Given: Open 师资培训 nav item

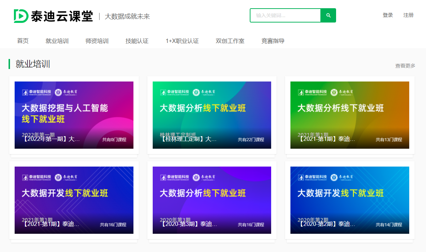Looking at the screenshot, I should [97, 41].
